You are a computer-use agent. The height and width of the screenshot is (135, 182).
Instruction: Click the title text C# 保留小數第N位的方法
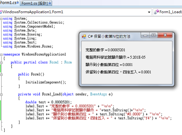pos(109,37)
